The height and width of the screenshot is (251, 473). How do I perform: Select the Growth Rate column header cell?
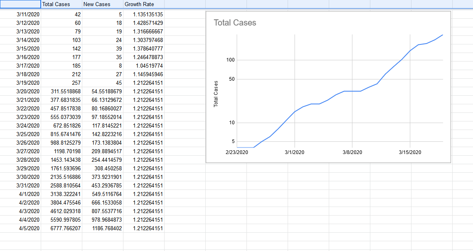point(144,4)
